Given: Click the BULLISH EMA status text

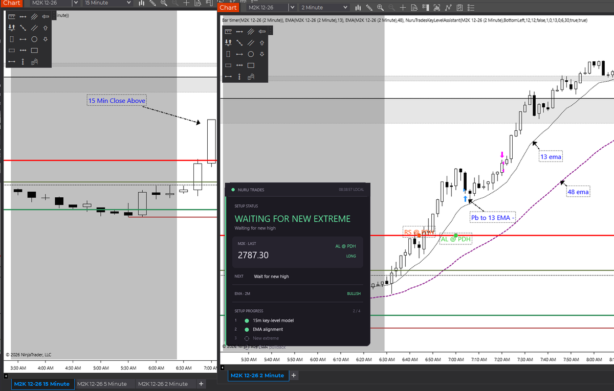Looking at the screenshot, I should coord(354,294).
